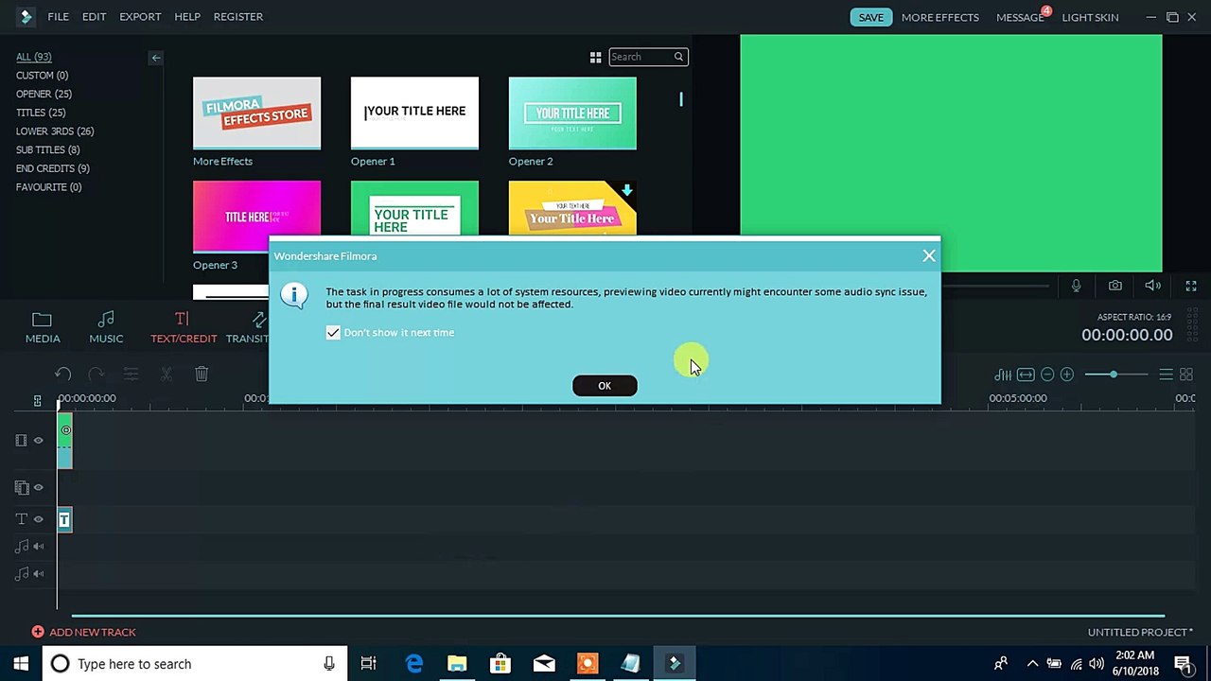This screenshot has width=1211, height=681.
Task: Mute the second audio track
Action: [x=39, y=574]
